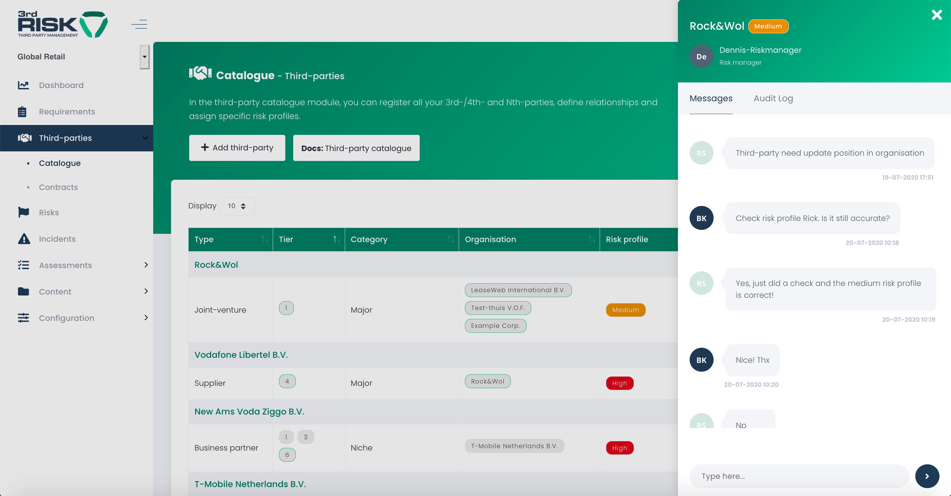Click the Dennis-Riskmanager name in panel
This screenshot has width=951, height=496.
click(x=760, y=50)
